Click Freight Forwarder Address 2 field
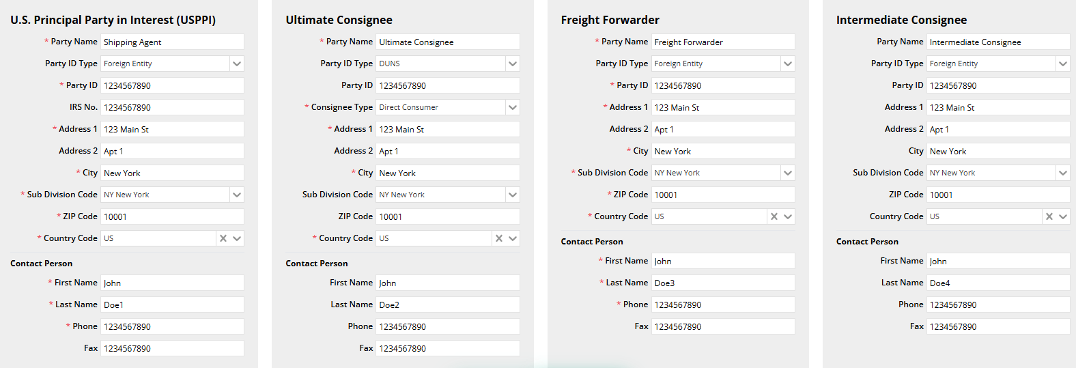The width and height of the screenshot is (1076, 368). point(723,129)
